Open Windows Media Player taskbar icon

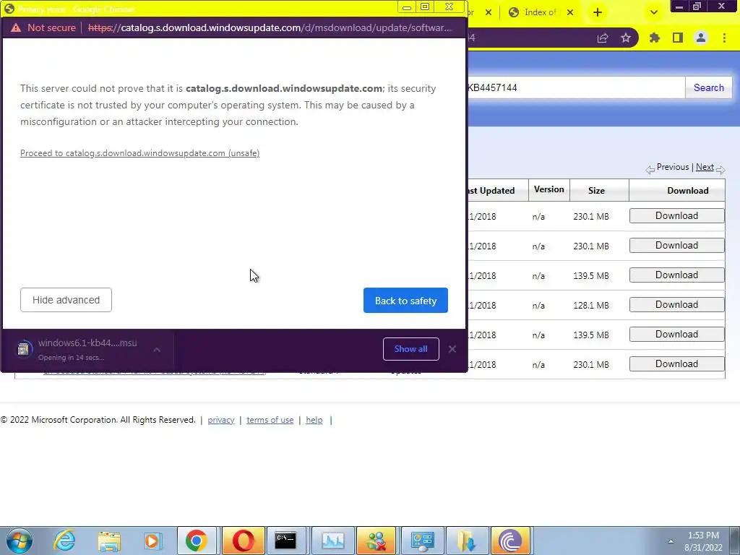(x=152, y=541)
